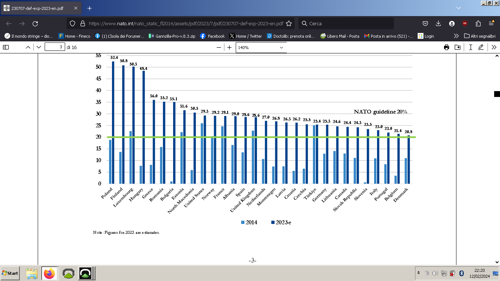Viewport: 500px width, 281px height.
Task: Select the 230707-def-exp-2023-en.pdf tab
Action: pos(41,8)
